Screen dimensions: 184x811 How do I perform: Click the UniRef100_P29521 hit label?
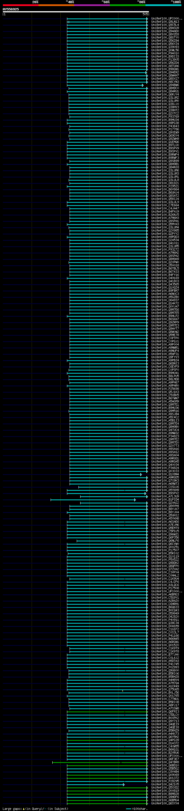[165, 186]
